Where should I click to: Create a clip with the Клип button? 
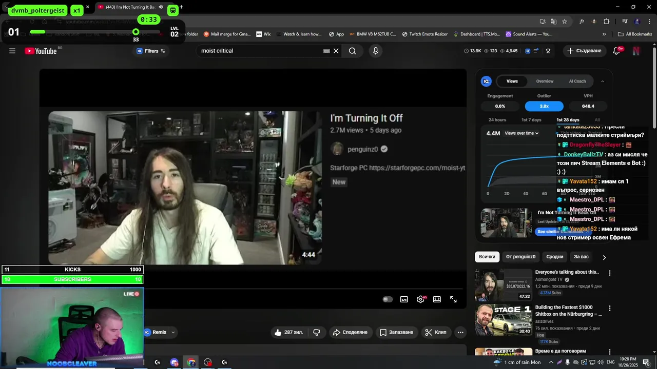[x=436, y=332]
